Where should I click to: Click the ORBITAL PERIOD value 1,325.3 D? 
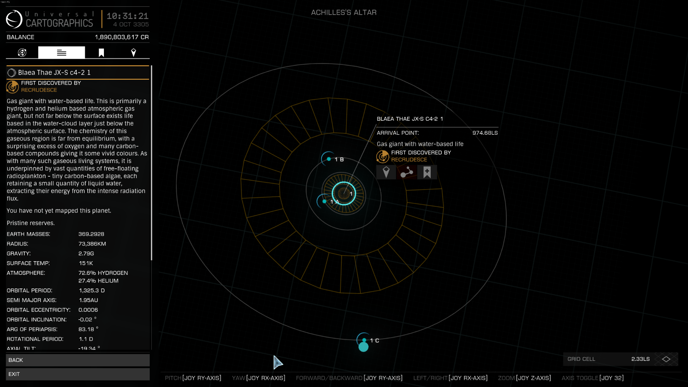[x=92, y=290]
